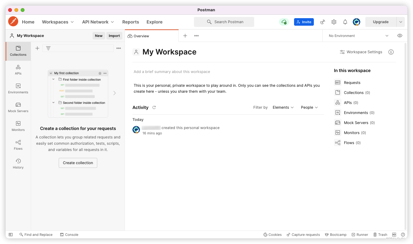The image size is (413, 244).
Task: Open Bootcamp in status bar
Action: pyautogui.click(x=335, y=235)
